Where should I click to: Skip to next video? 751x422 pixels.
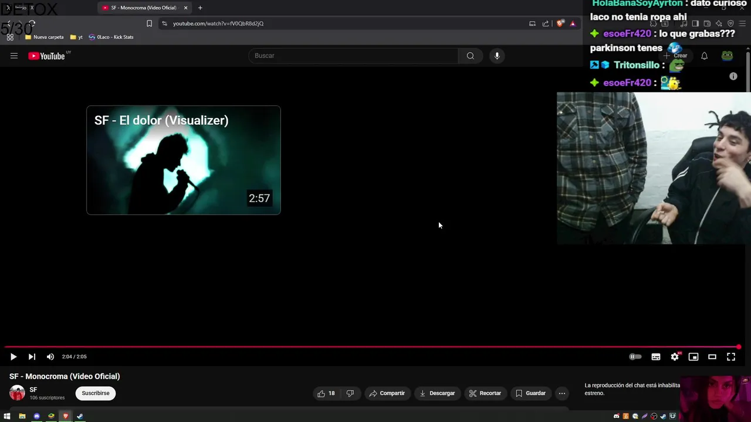point(32,356)
